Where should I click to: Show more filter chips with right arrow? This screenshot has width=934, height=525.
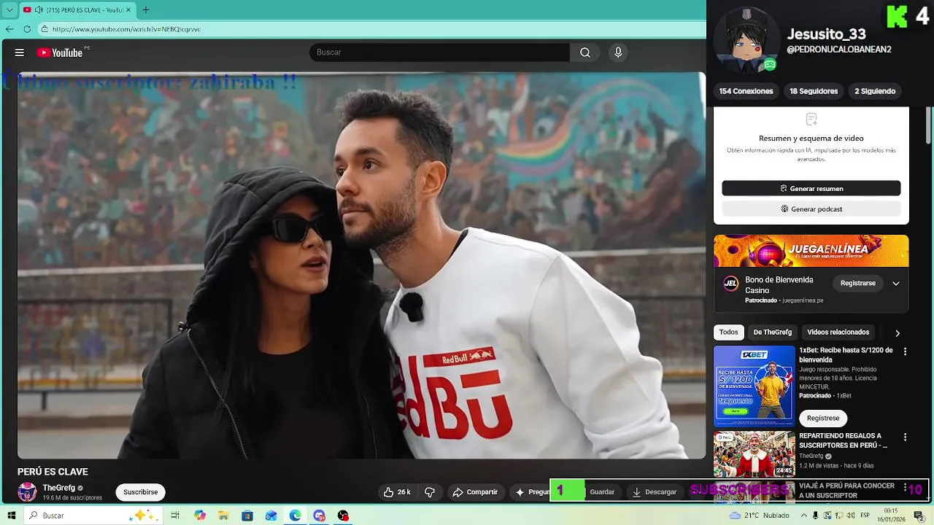coord(898,332)
